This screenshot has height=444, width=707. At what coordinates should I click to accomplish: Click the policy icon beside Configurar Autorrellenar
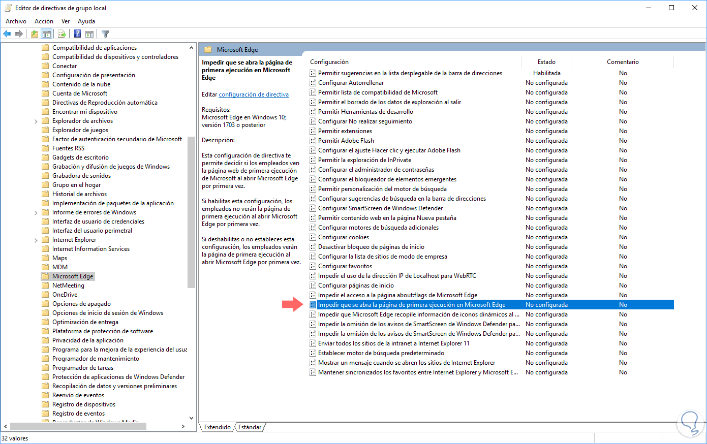[x=313, y=83]
